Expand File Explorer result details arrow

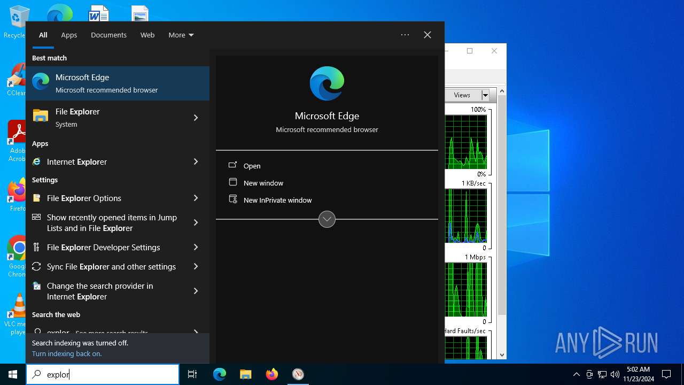tap(196, 118)
